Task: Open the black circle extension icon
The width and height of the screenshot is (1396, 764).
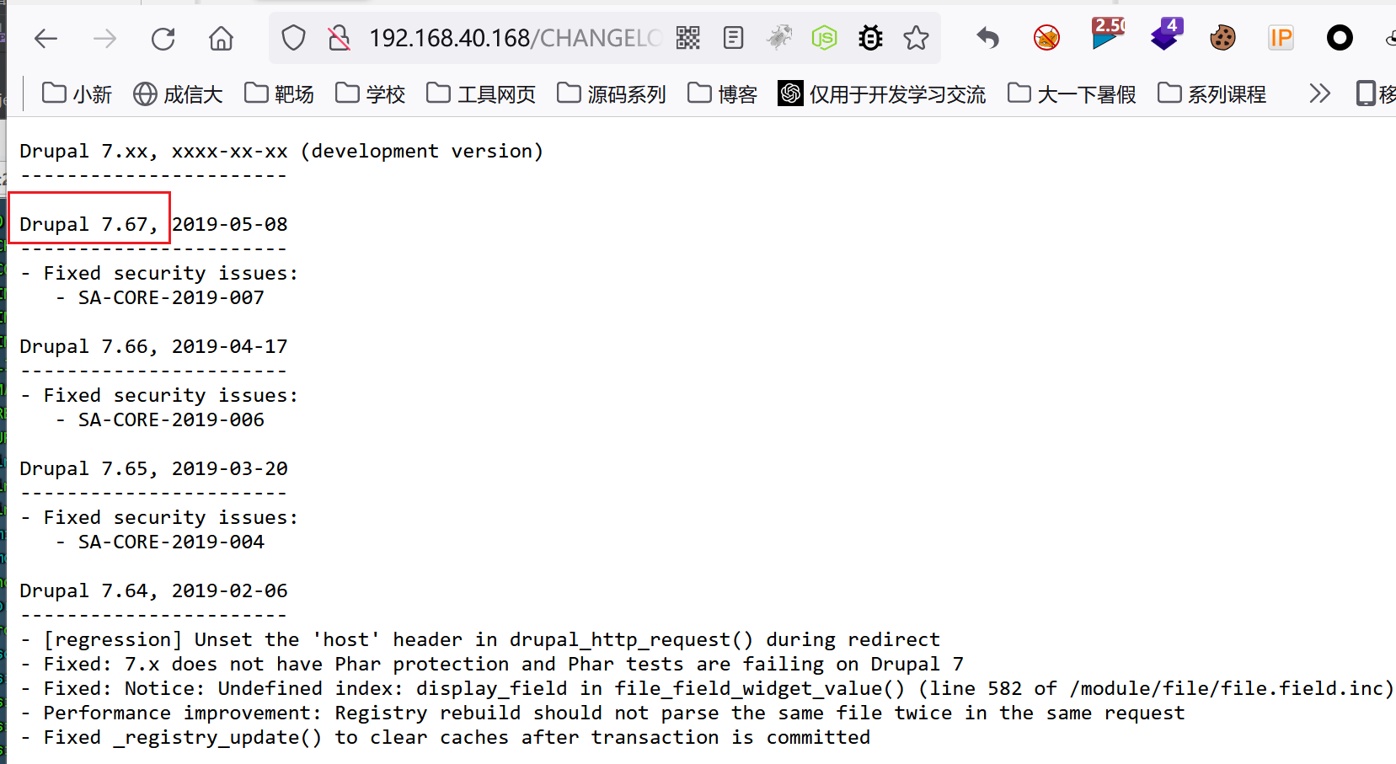Action: 1340,38
